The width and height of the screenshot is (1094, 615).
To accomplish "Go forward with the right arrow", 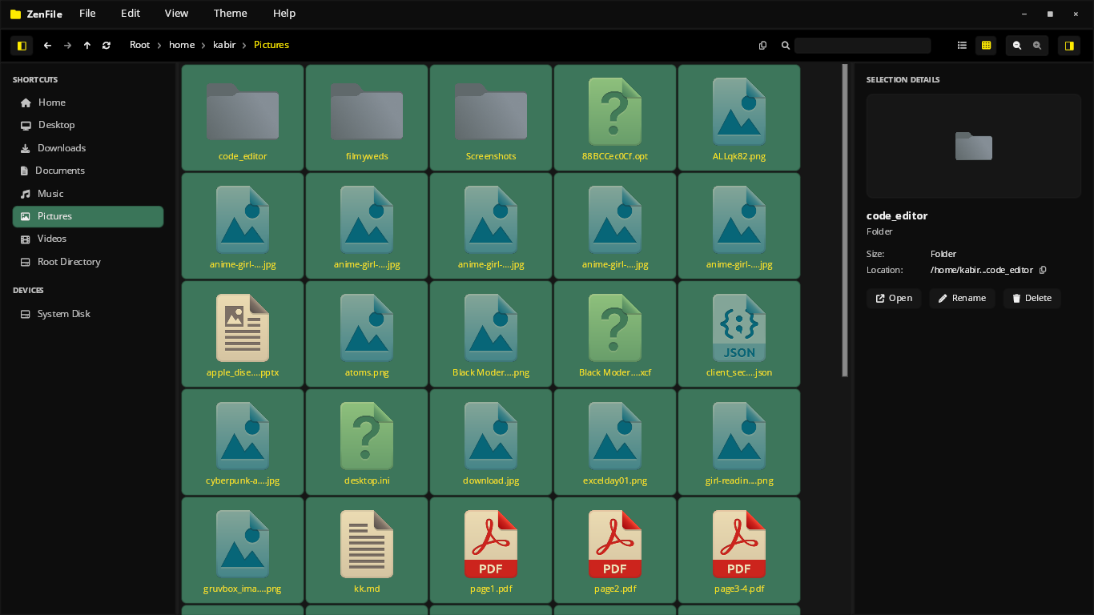I will click(x=67, y=46).
